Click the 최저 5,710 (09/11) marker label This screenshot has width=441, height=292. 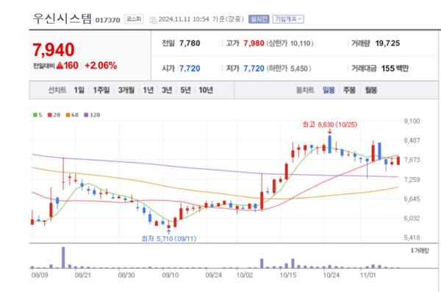pyautogui.click(x=169, y=239)
